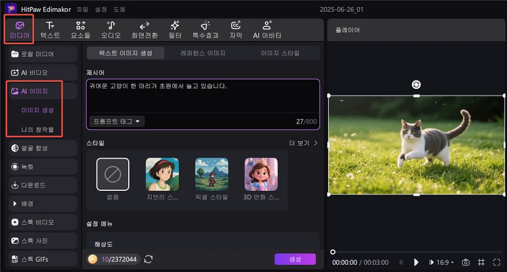Choose the 지브리 style thumbnail
Screen dimensions: 507x272
tap(162, 174)
